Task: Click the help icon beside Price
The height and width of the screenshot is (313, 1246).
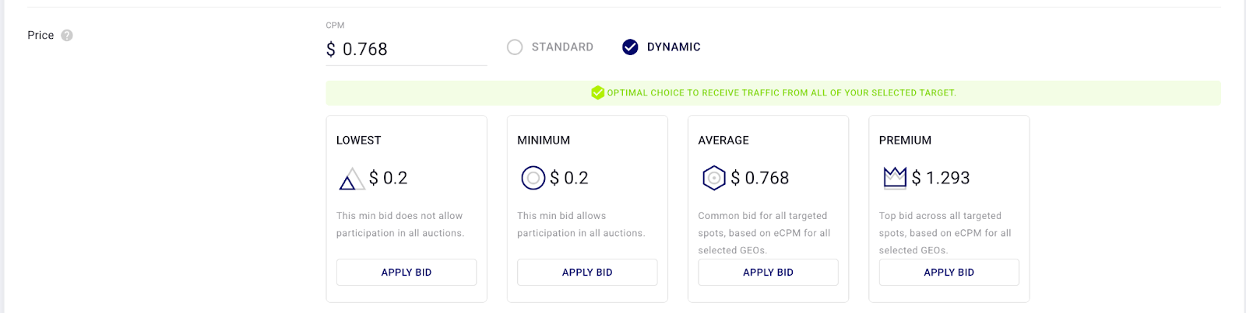Action: (x=67, y=35)
